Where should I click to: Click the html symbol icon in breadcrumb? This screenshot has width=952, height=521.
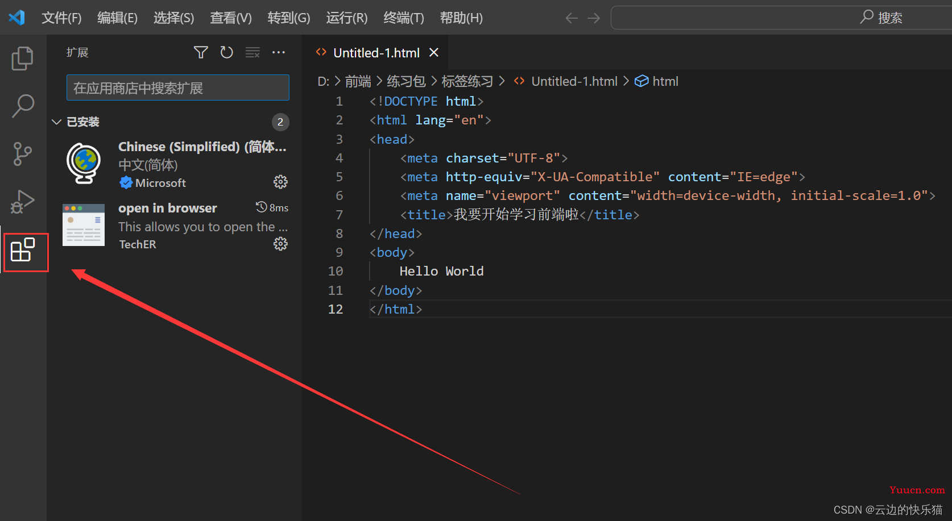pyautogui.click(x=641, y=81)
